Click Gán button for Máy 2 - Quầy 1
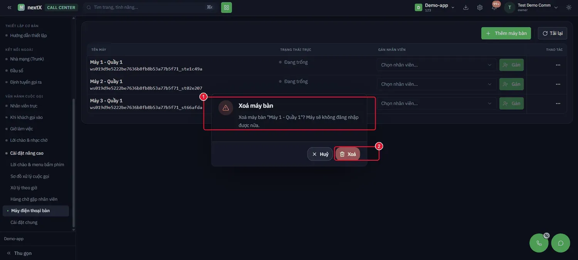Image resolution: width=578 pixels, height=260 pixels. click(x=511, y=84)
